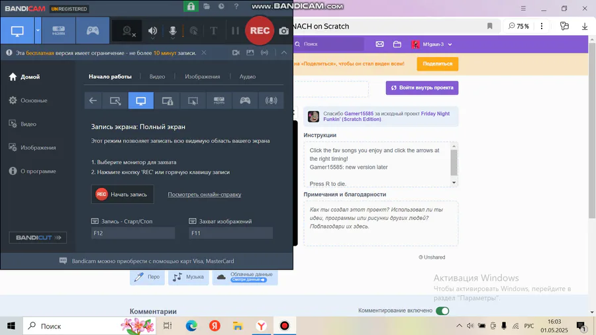Open Основные settings in sidebar
Viewport: 596px width, 335px height.
click(x=28, y=100)
